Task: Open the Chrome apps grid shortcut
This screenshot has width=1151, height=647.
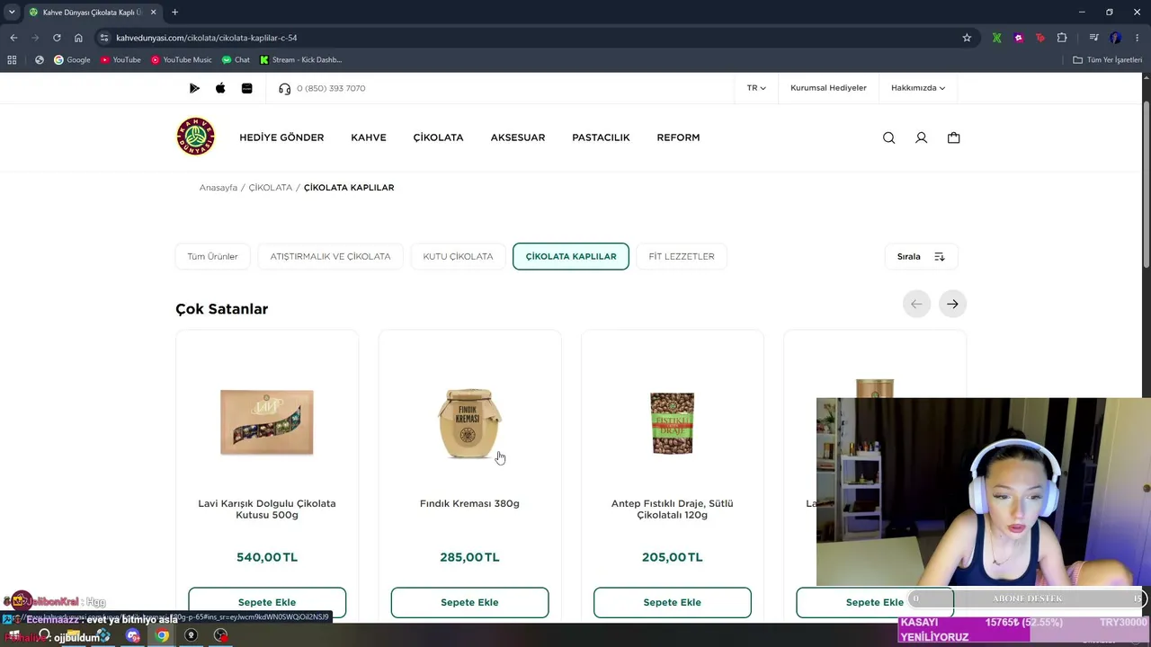Action: [x=12, y=60]
